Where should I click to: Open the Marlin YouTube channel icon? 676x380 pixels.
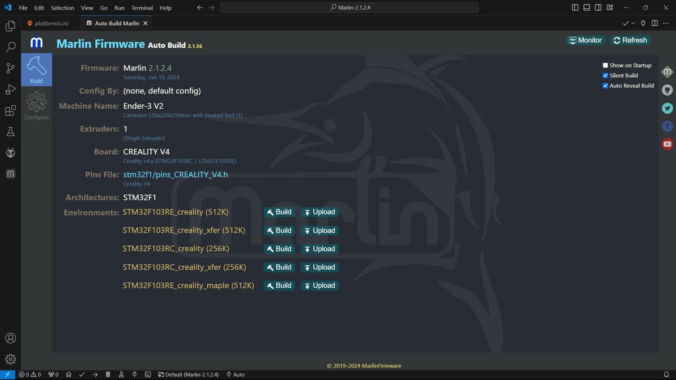[667, 144]
